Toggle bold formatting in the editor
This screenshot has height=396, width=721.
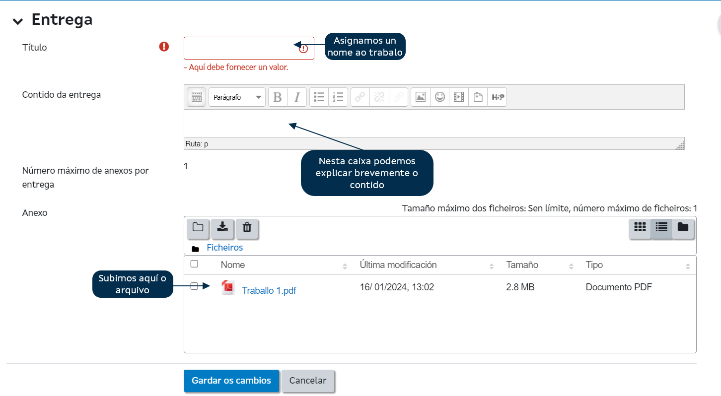(x=278, y=97)
